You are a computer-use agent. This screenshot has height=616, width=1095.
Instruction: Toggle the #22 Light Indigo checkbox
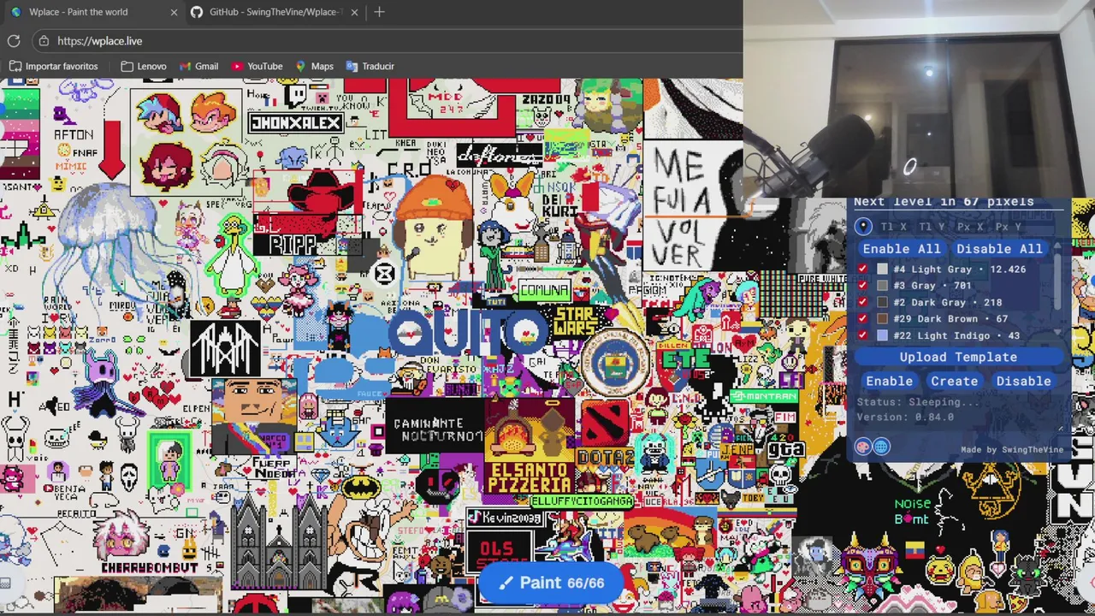tap(862, 335)
